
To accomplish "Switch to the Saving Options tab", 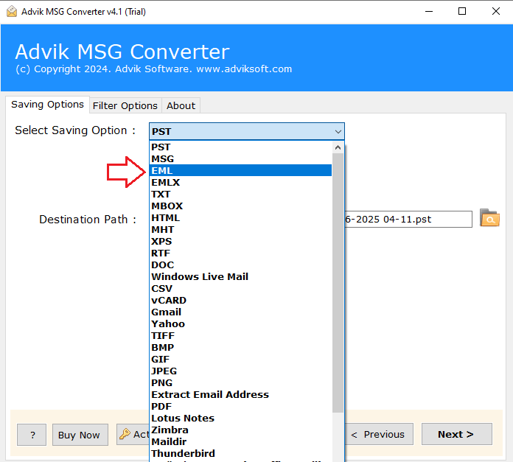I will click(x=47, y=105).
